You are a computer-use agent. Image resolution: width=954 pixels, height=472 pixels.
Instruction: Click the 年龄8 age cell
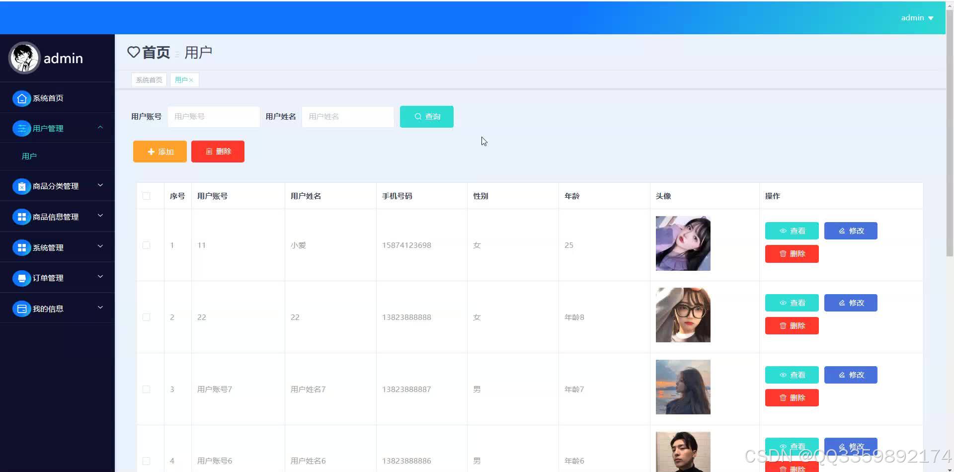(x=574, y=317)
